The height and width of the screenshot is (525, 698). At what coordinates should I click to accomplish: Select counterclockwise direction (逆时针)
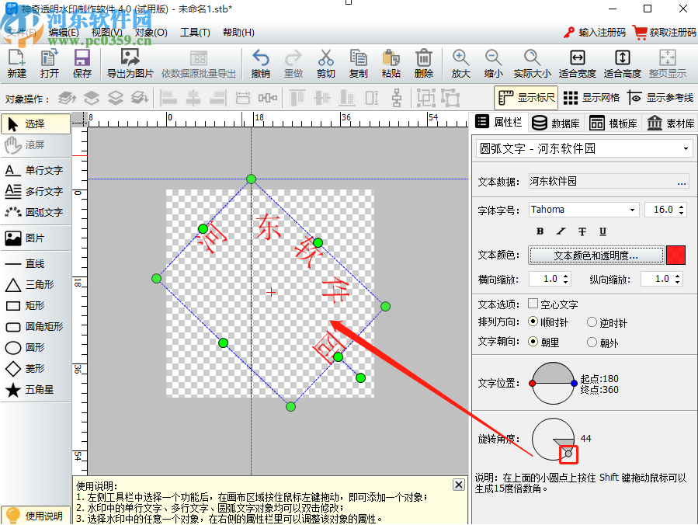[592, 322]
